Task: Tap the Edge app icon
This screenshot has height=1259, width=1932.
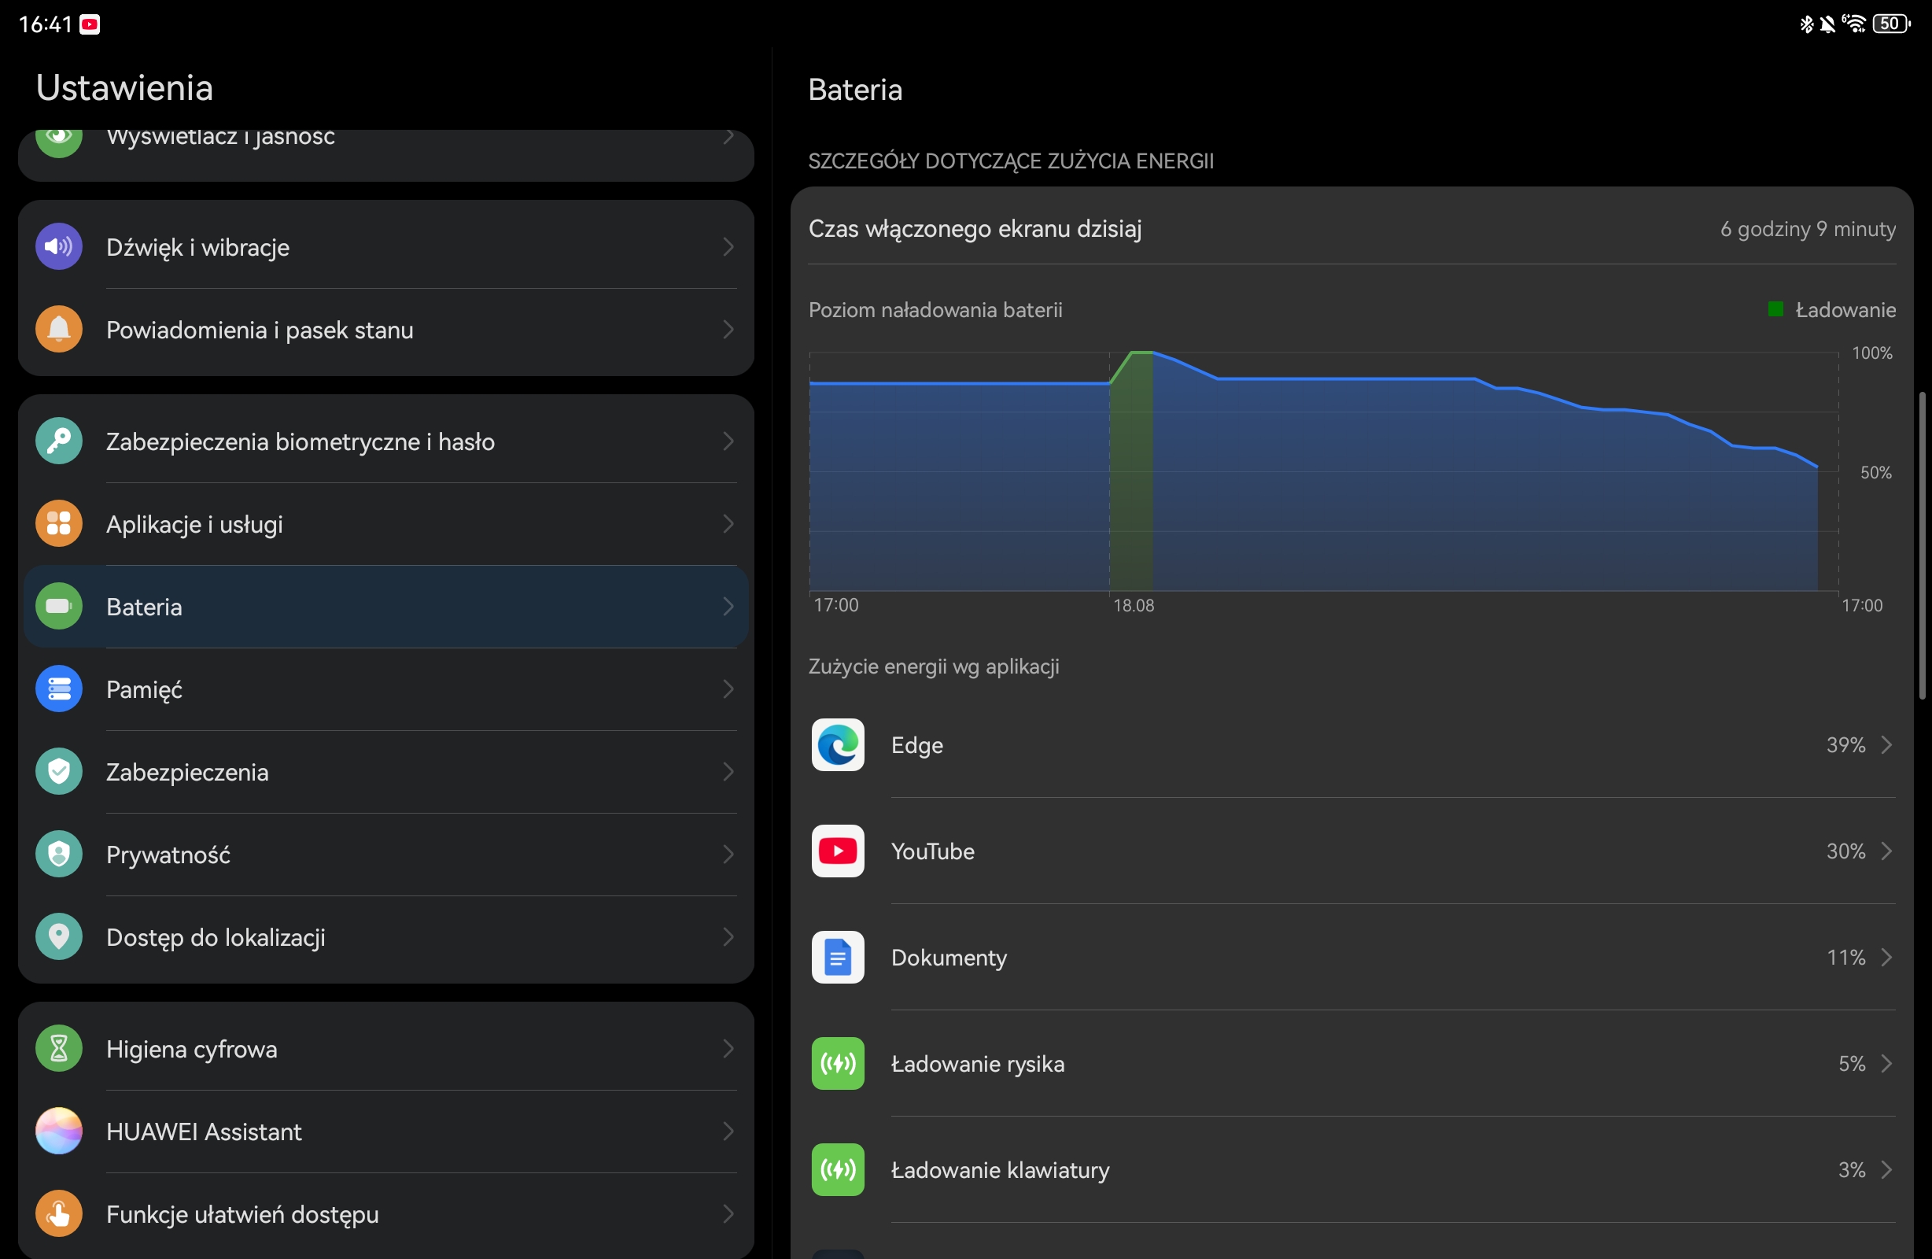Action: pyautogui.click(x=838, y=745)
